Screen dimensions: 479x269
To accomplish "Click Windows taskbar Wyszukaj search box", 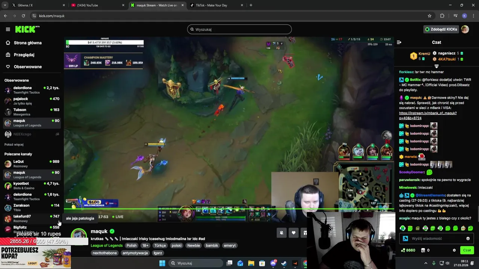I will pyautogui.click(x=195, y=263).
